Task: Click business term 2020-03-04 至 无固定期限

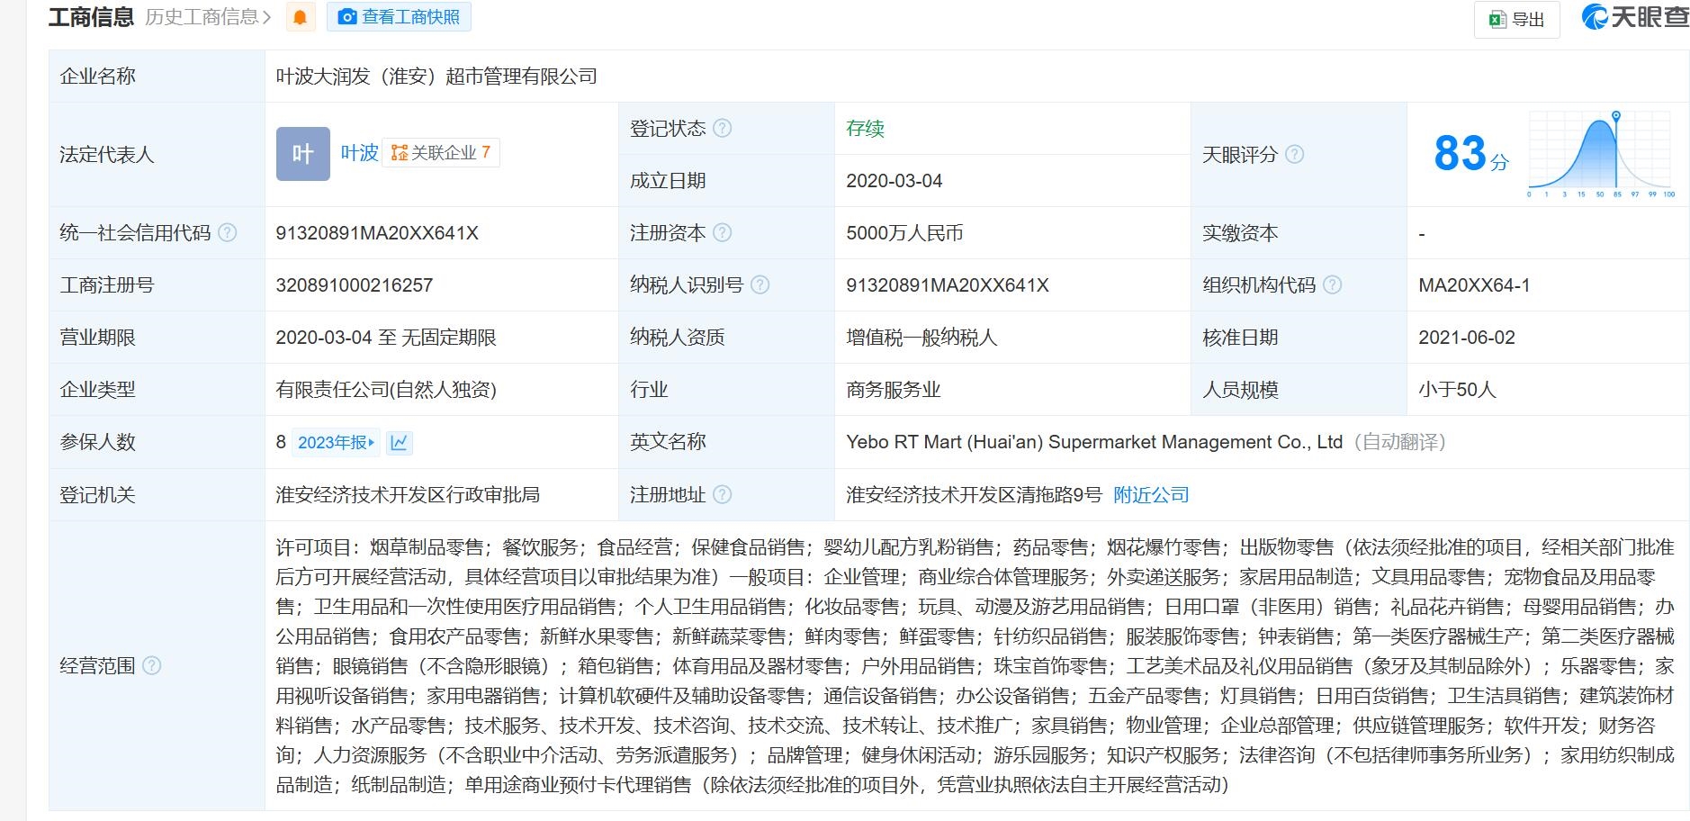Action: [386, 338]
